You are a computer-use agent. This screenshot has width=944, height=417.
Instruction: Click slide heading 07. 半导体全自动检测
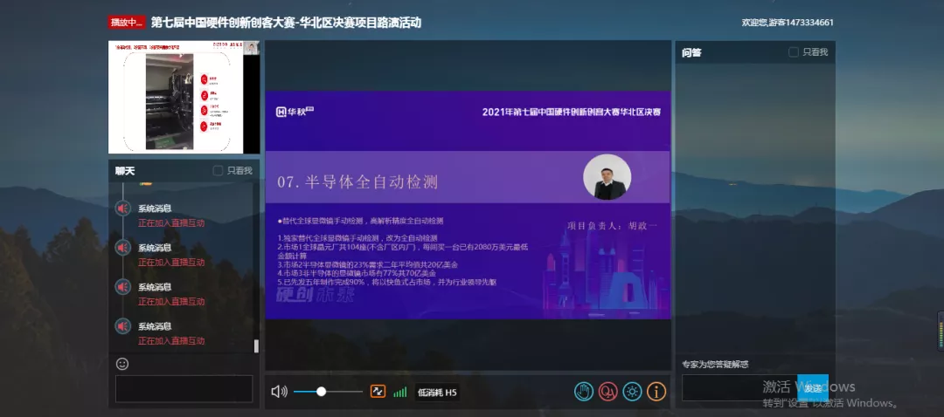coord(357,182)
